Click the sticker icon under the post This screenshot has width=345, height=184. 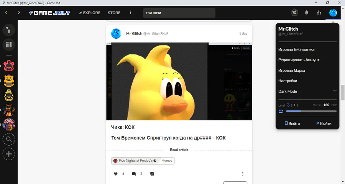click(152, 174)
